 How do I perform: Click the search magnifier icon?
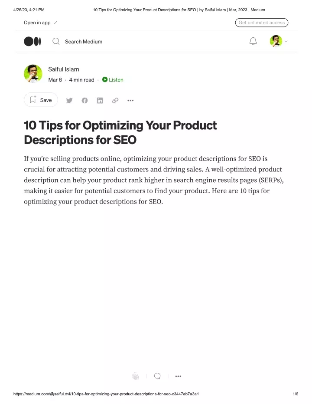[56, 41]
